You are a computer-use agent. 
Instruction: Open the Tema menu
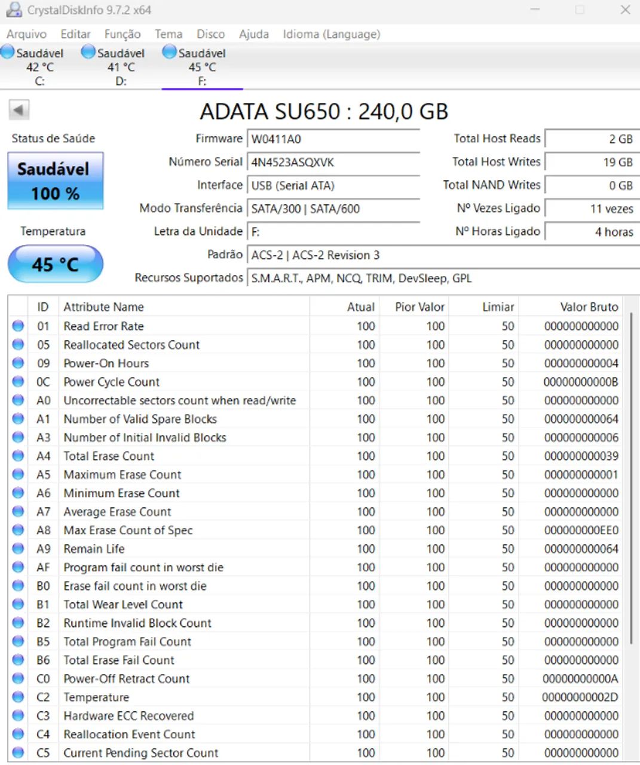pos(169,34)
